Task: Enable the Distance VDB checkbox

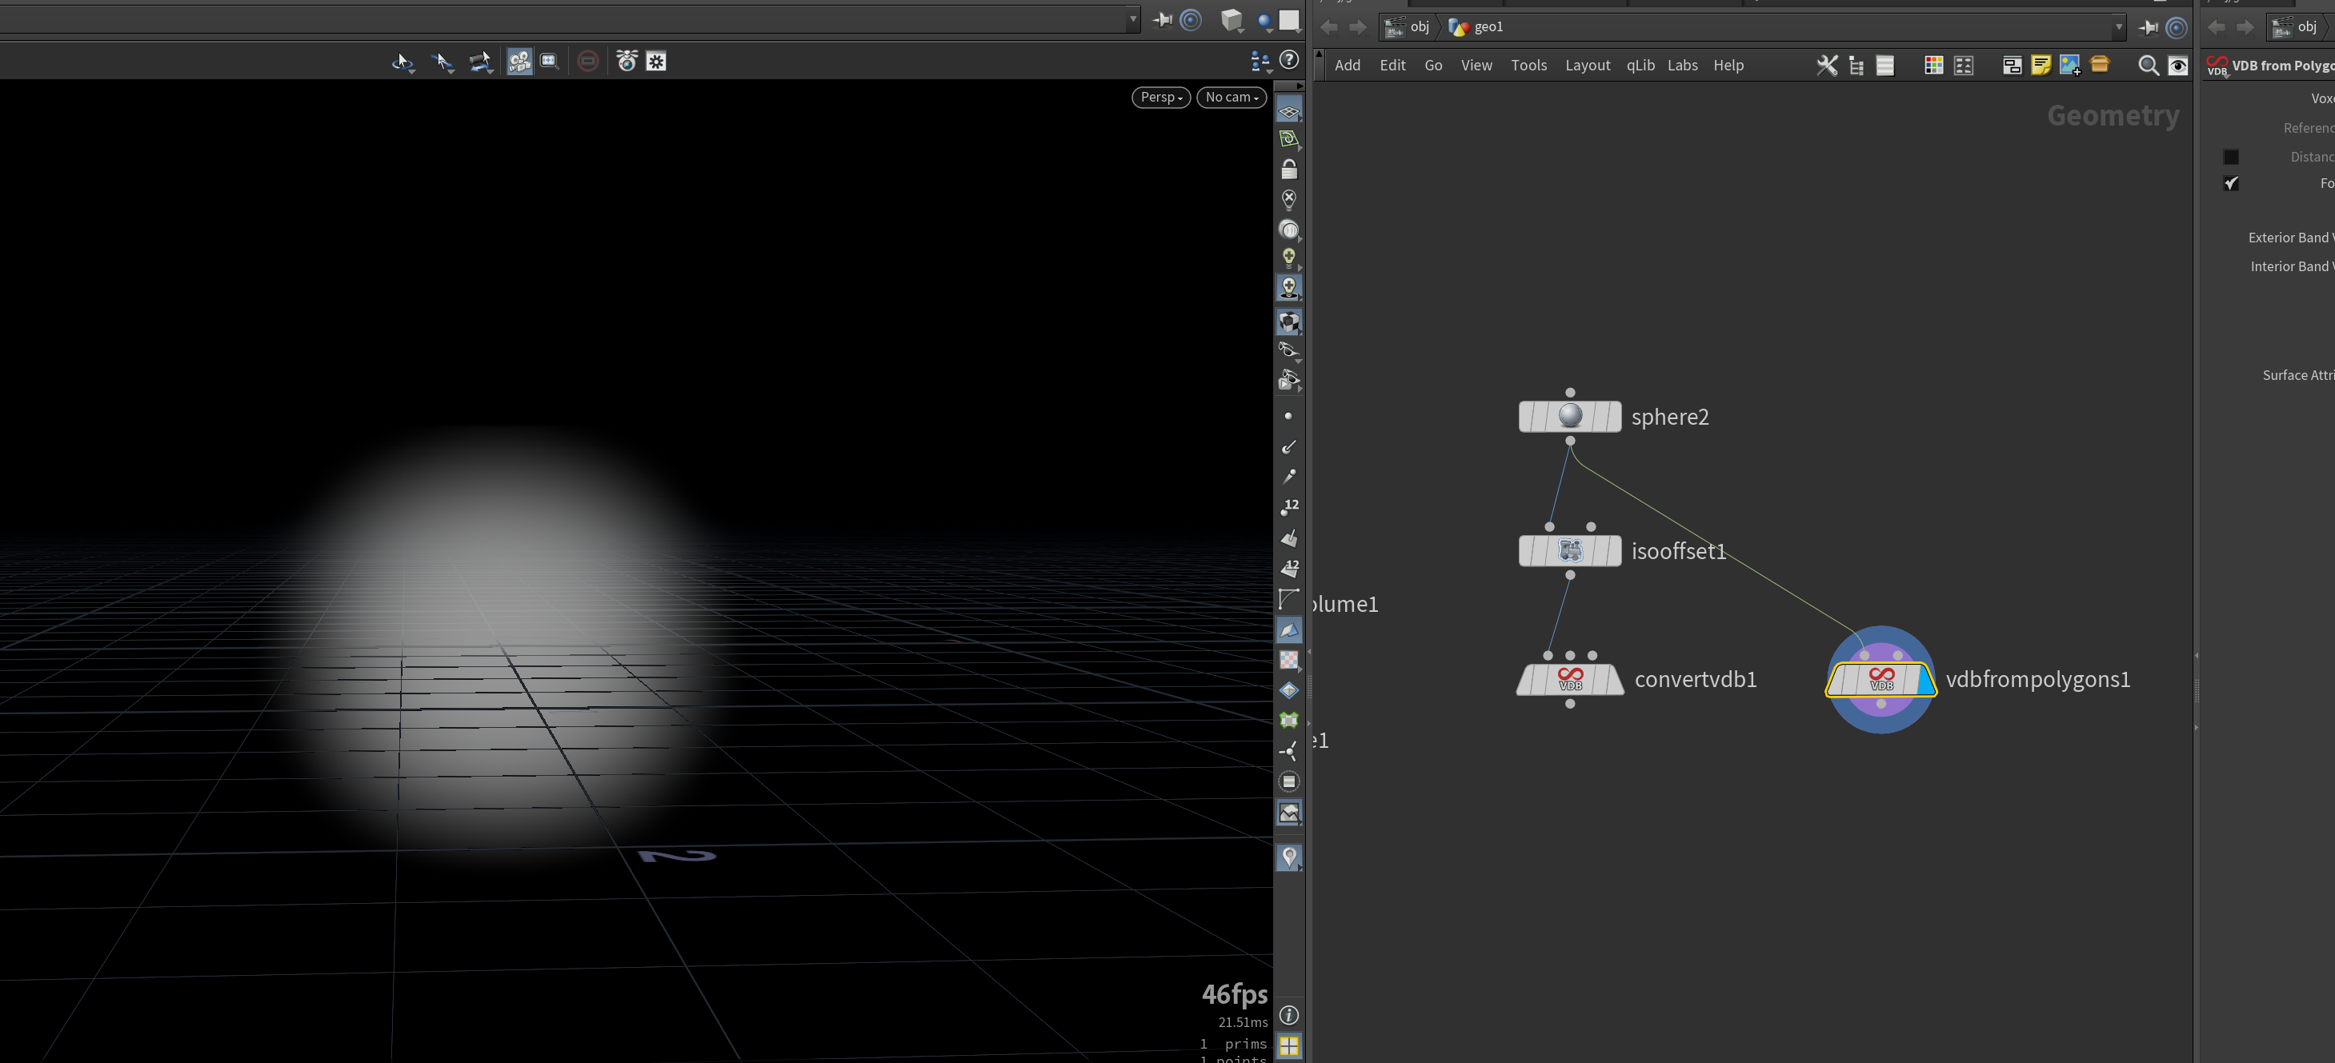Action: coord(2231,157)
